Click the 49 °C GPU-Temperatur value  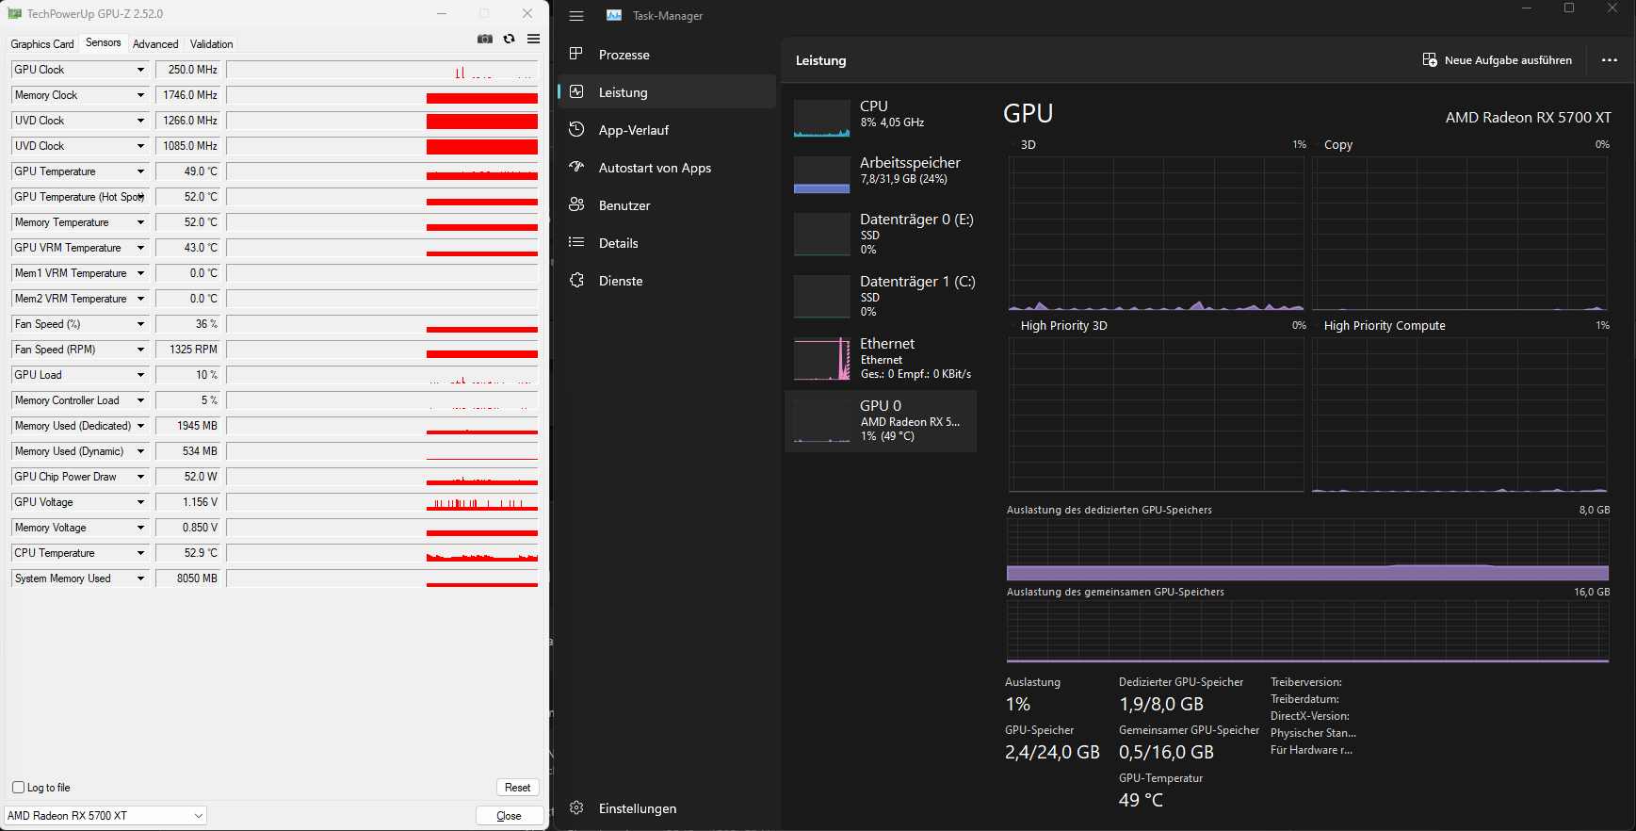1141,800
